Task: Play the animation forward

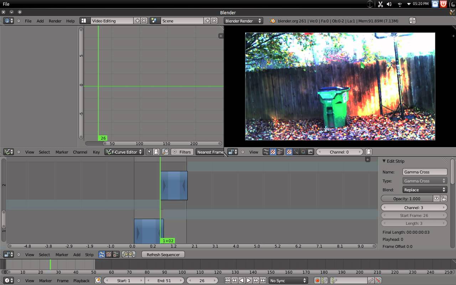Action: coord(249,280)
